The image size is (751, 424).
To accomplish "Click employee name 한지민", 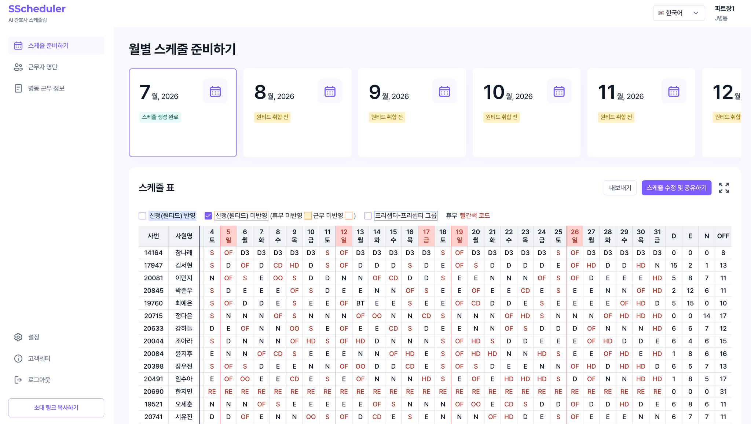I will [x=184, y=392].
